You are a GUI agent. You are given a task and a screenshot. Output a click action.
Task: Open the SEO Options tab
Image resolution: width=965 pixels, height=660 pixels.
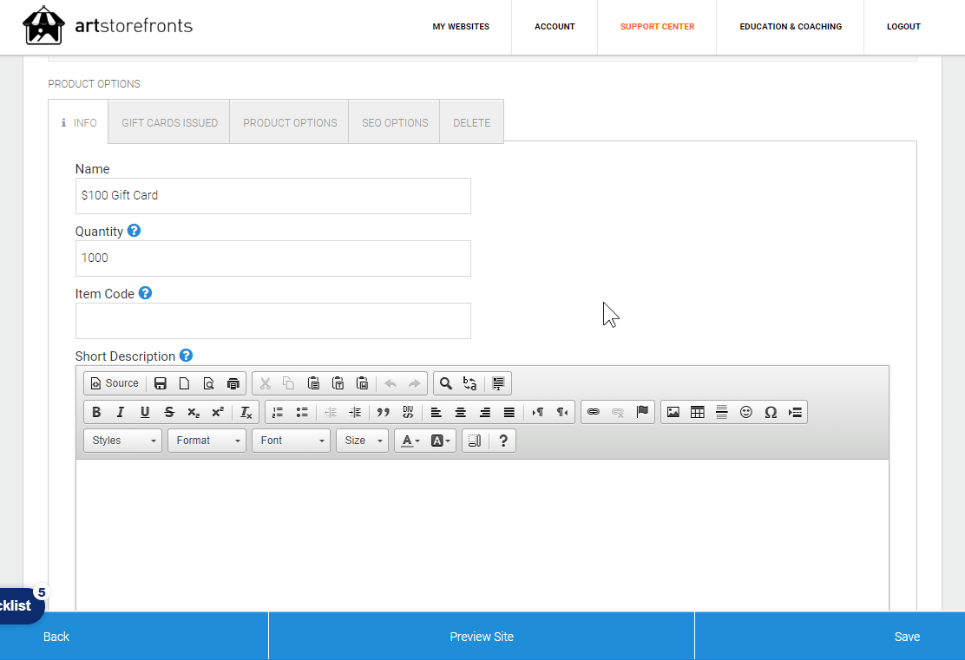click(x=395, y=122)
